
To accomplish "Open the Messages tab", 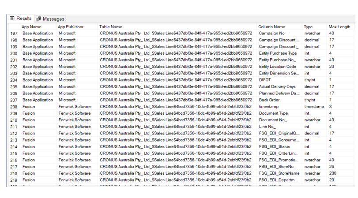I will click(x=50, y=19).
